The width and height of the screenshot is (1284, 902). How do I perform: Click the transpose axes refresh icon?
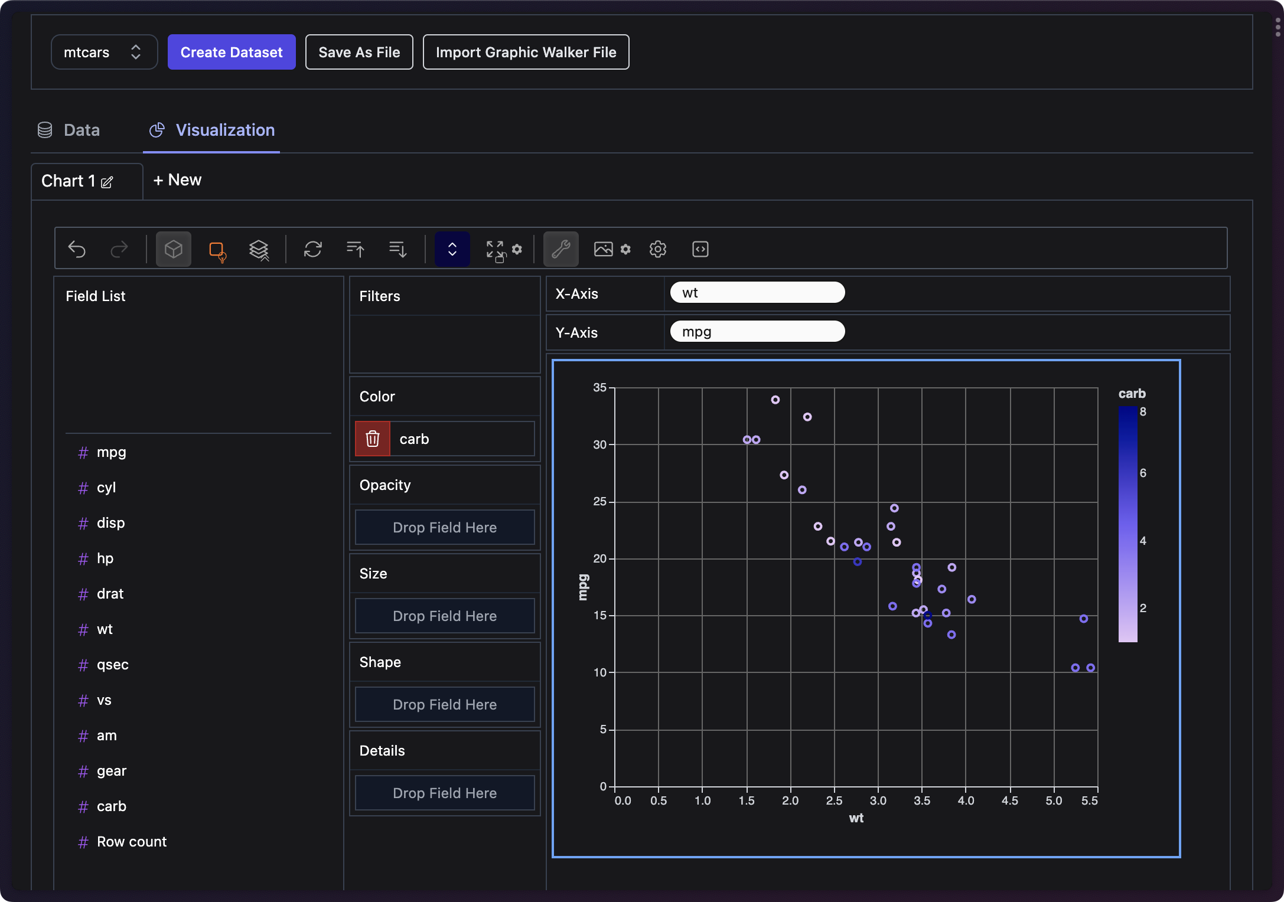tap(312, 249)
